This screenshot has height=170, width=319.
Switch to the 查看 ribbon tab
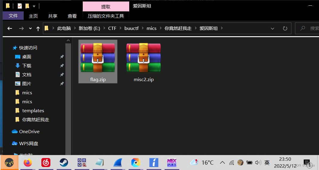tap(72, 16)
